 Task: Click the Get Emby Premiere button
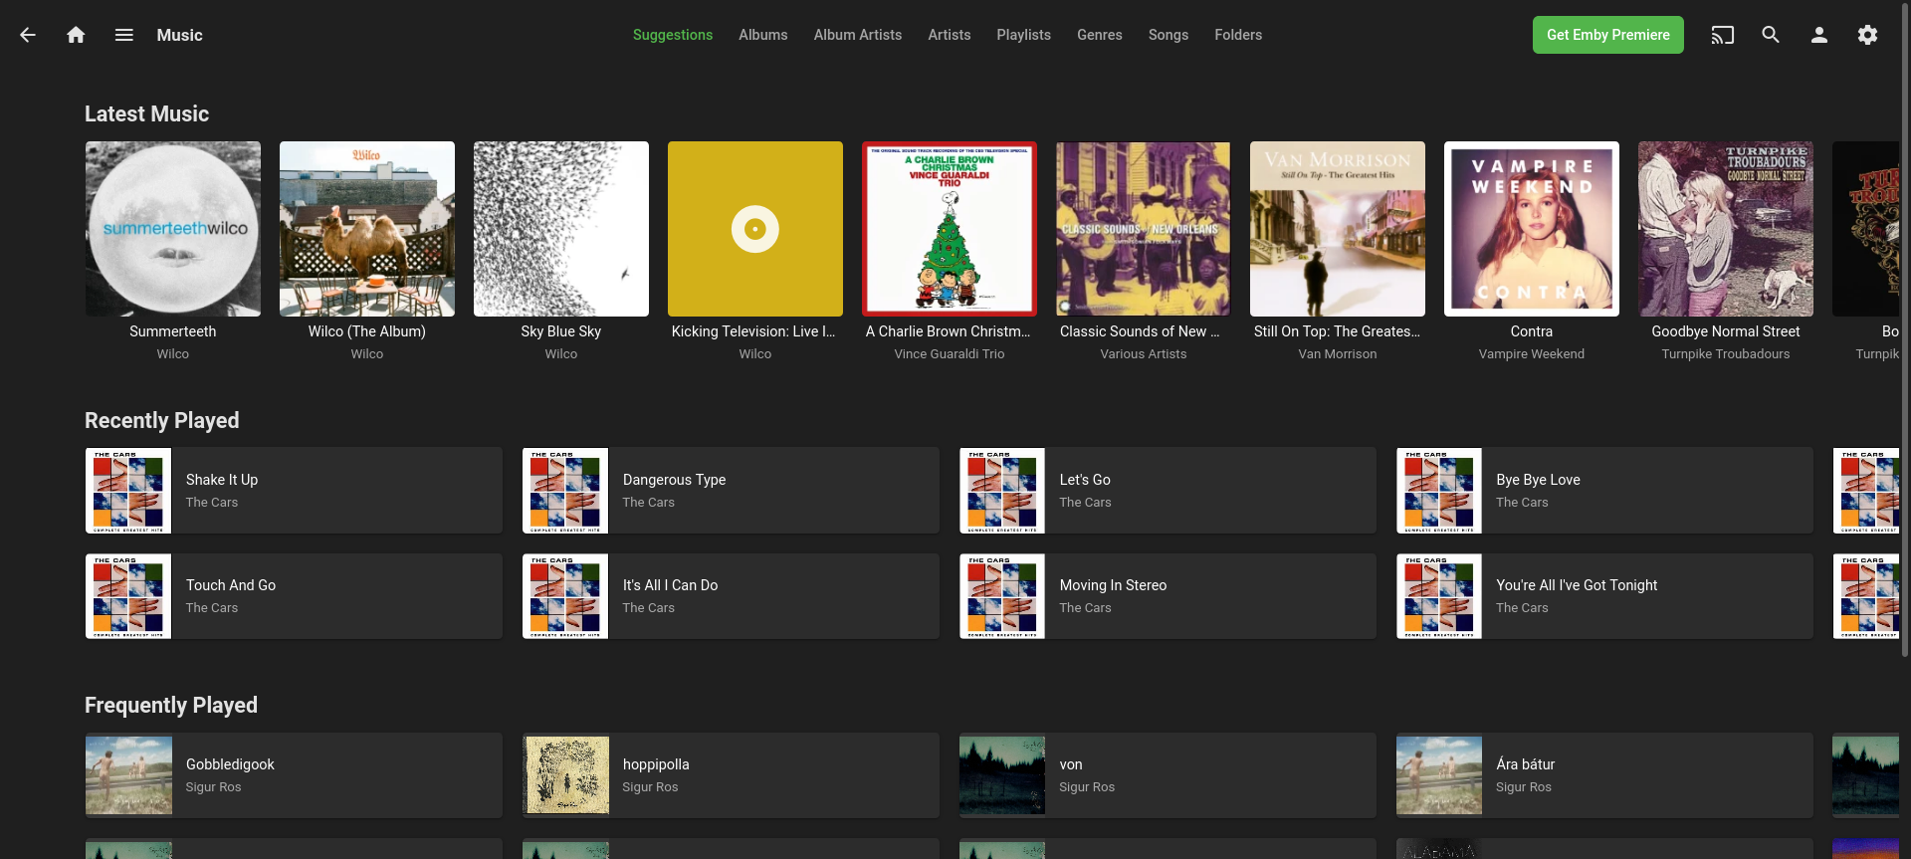point(1608,35)
